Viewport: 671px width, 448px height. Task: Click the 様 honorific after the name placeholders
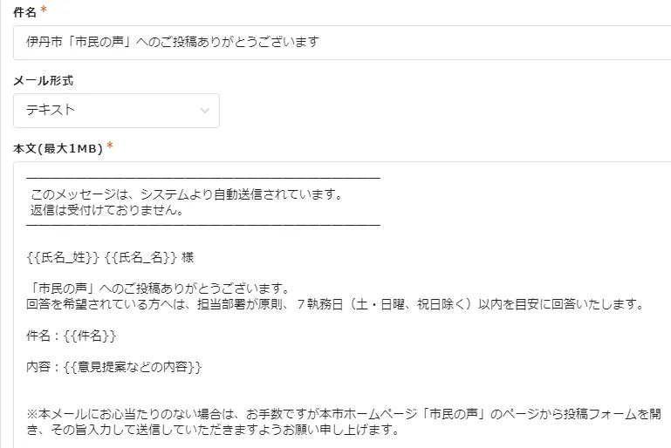(188, 257)
